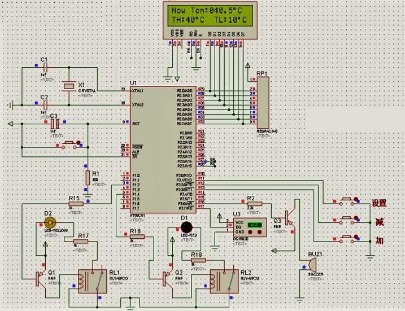
Task: Select capacitor C1 symbol
Action: 44,67
